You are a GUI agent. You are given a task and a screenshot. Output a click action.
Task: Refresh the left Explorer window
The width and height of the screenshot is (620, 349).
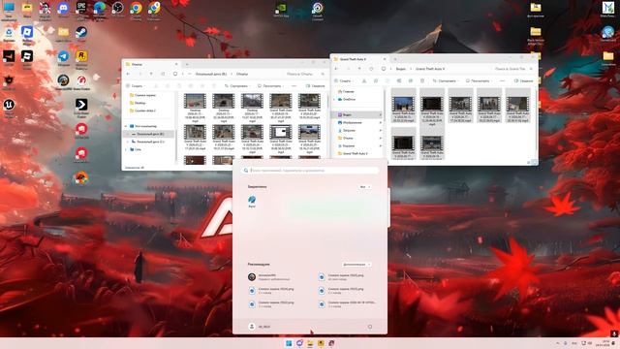[163, 74]
